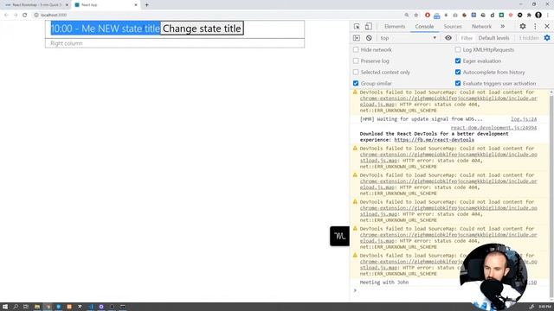The width and height of the screenshot is (554, 311).
Task: Open the Windows Start menu
Action: pyautogui.click(x=5, y=307)
